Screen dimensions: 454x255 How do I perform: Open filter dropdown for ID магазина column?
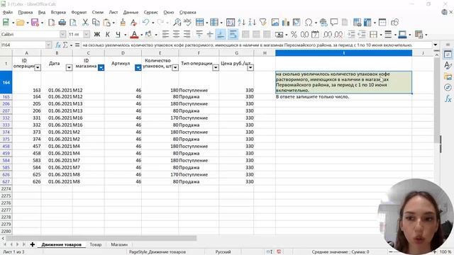point(101,67)
